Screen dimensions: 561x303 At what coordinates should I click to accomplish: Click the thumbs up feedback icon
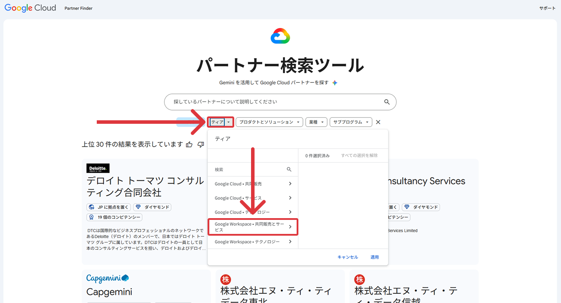pos(189,144)
